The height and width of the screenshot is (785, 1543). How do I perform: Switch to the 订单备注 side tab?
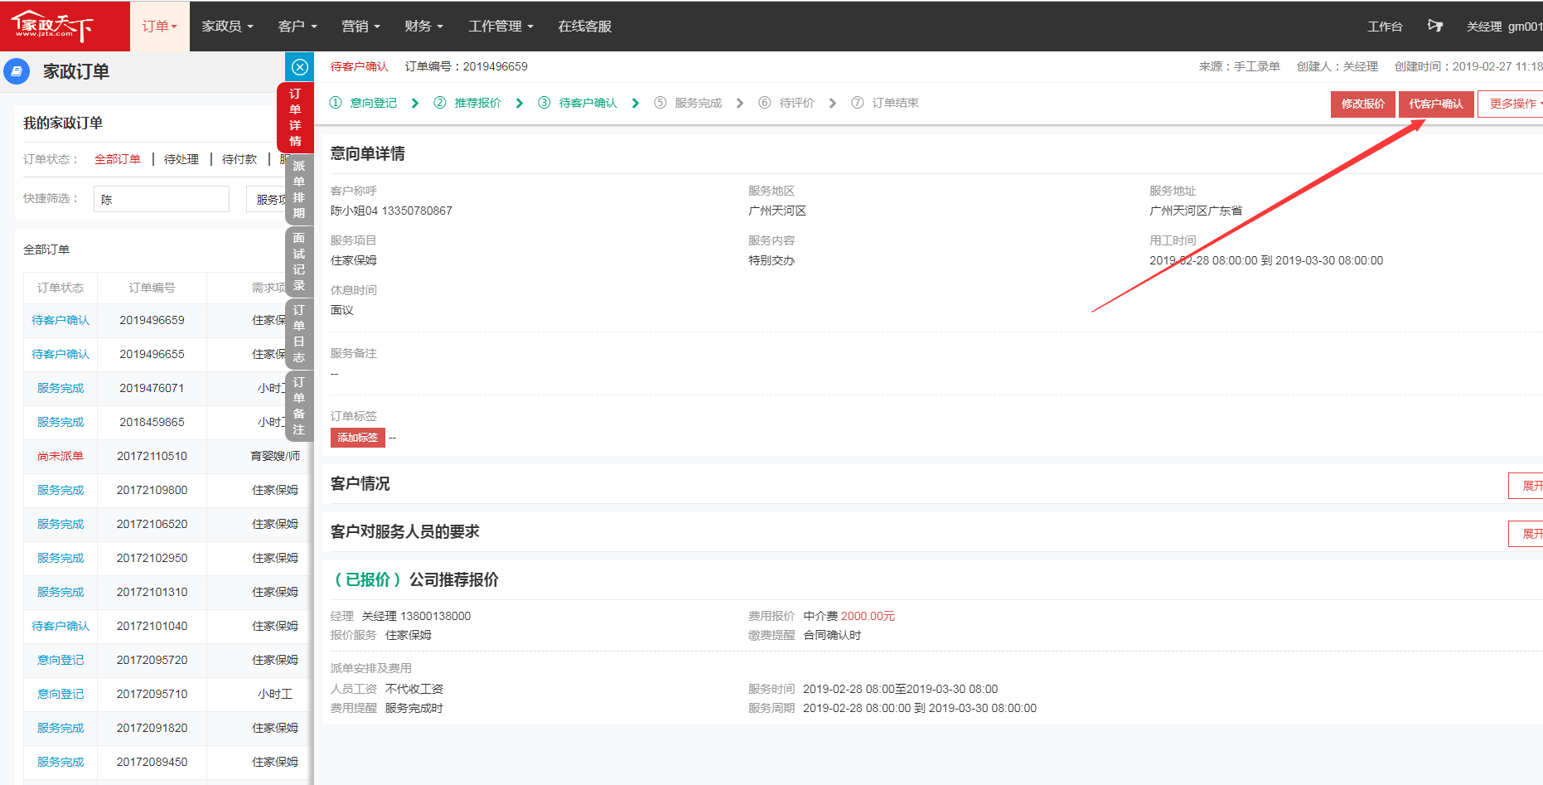(x=299, y=405)
